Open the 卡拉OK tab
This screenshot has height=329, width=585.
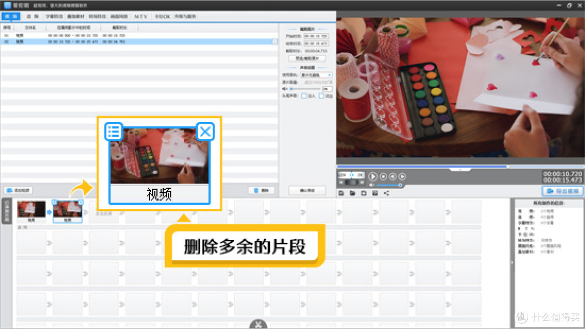coord(162,16)
